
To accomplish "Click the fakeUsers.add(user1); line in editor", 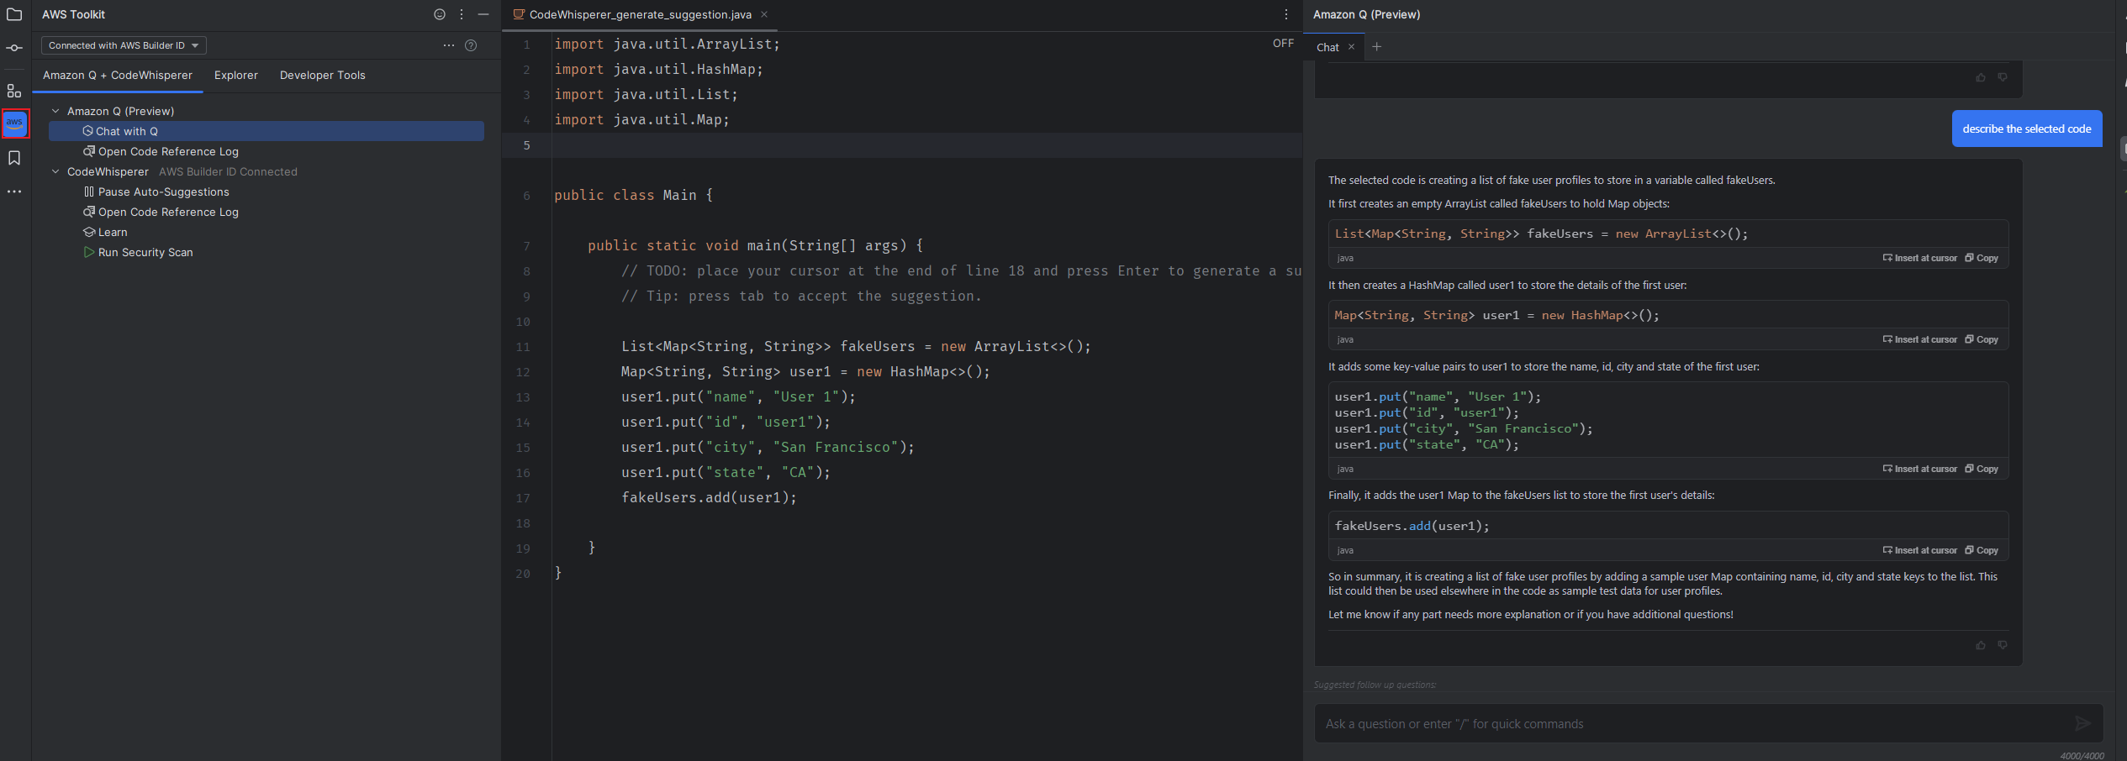I will 709,498.
